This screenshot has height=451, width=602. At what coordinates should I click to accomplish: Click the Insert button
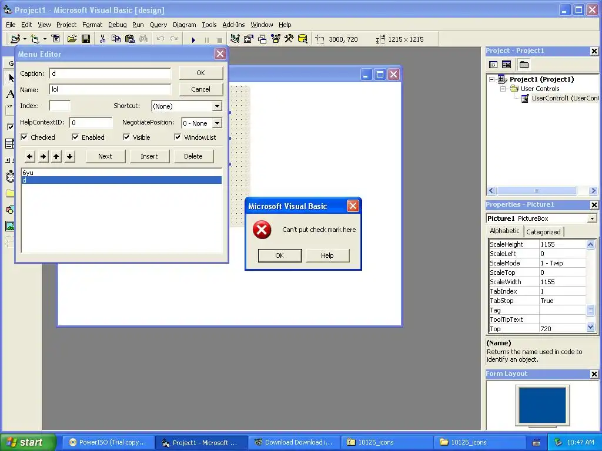149,156
